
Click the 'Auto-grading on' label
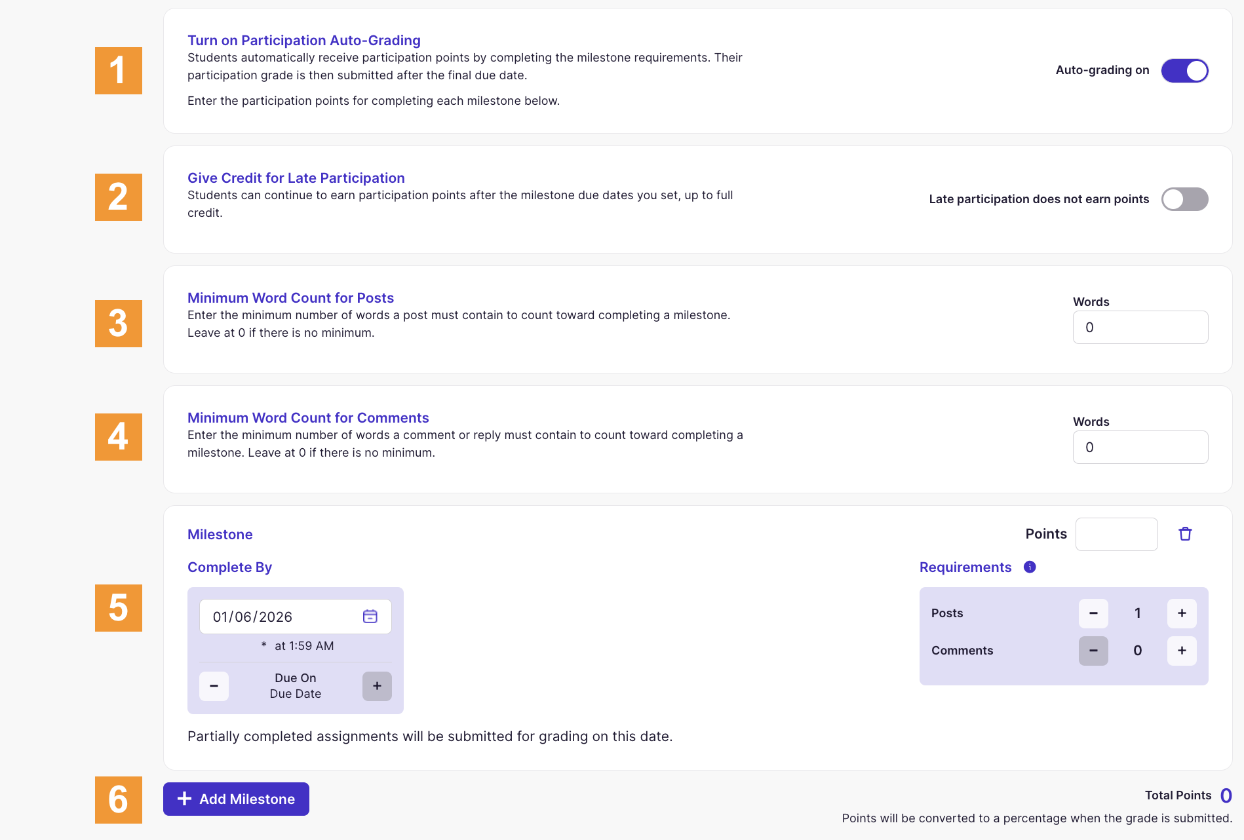(1102, 70)
